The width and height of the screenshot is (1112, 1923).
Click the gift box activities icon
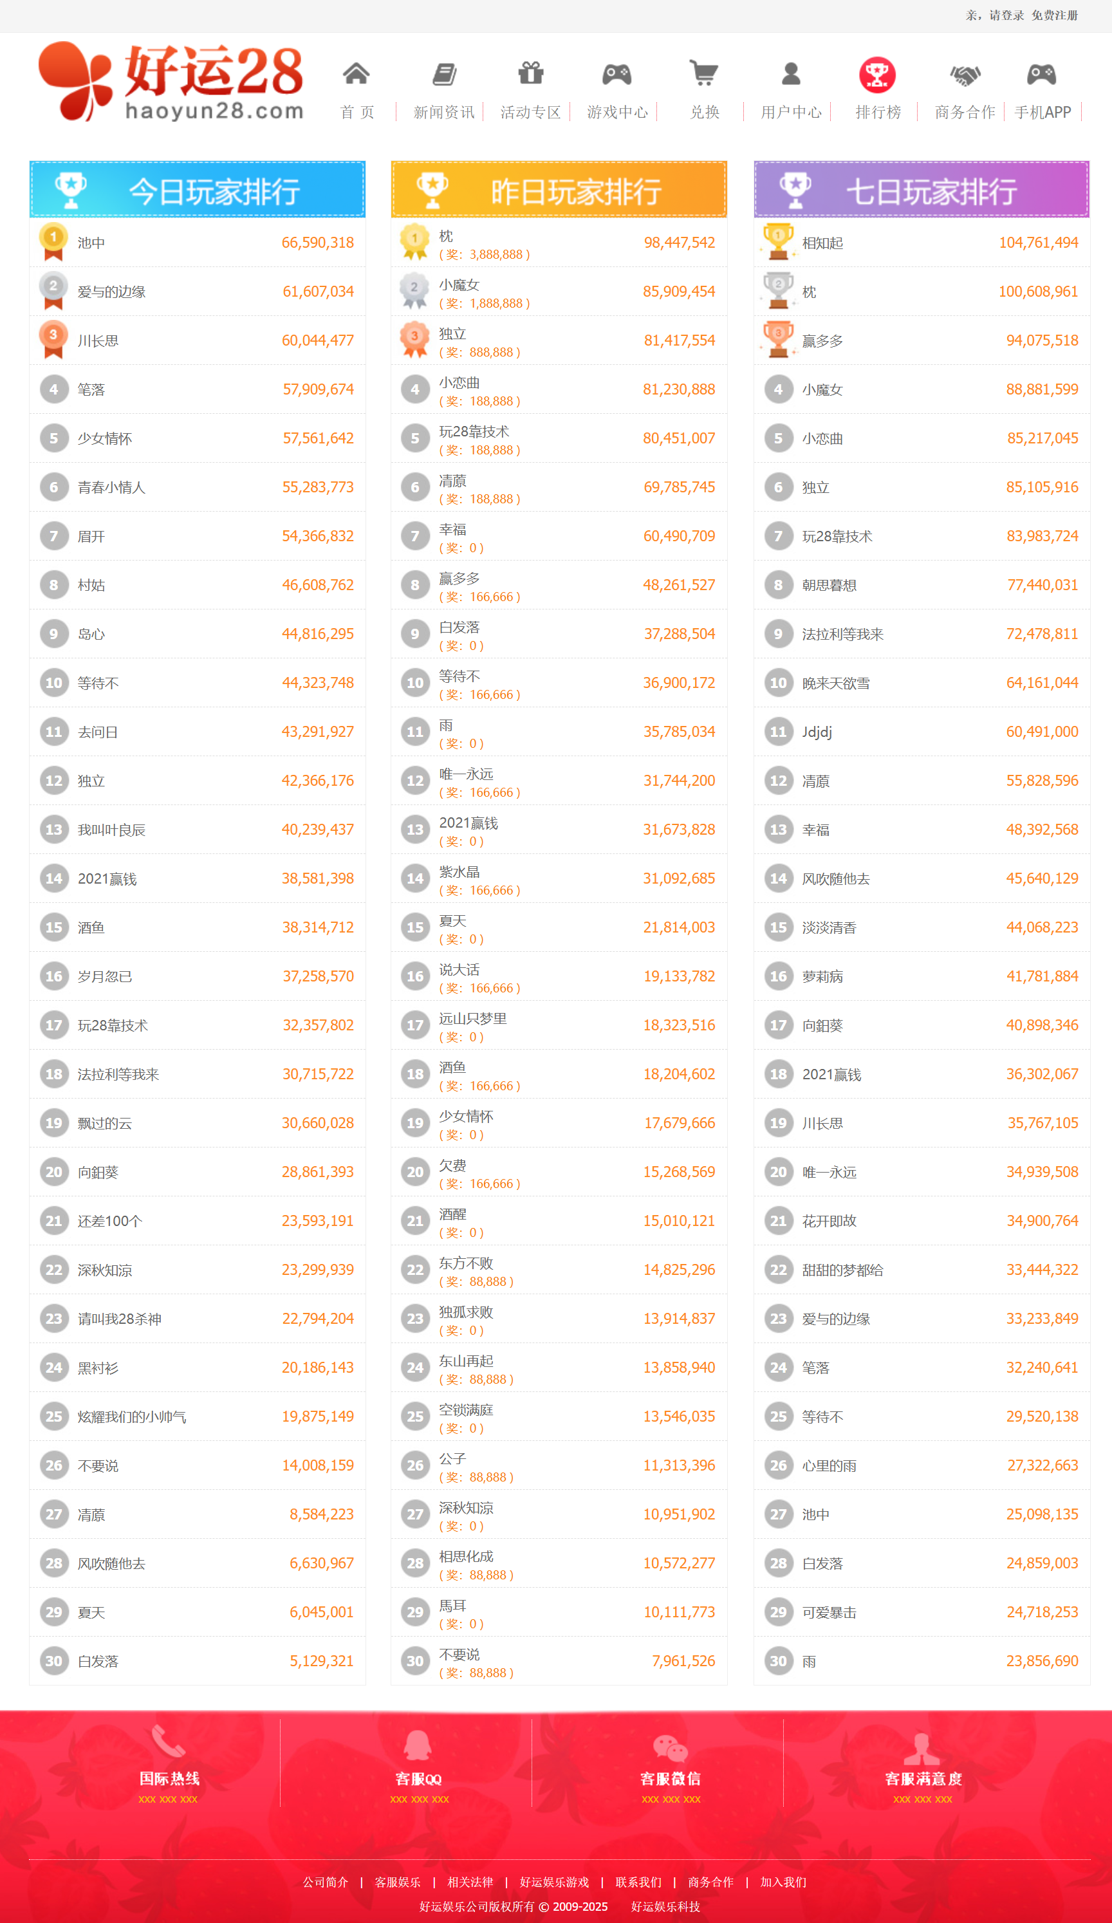coord(530,74)
